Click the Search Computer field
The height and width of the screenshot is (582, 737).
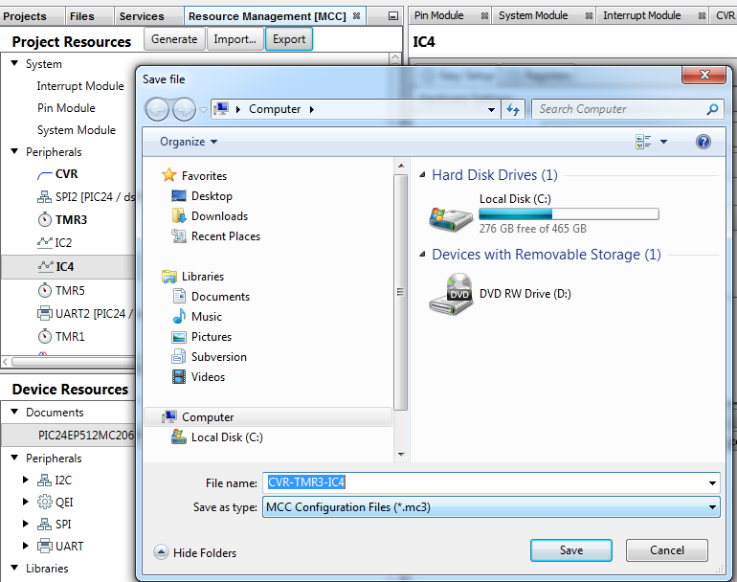(617, 109)
